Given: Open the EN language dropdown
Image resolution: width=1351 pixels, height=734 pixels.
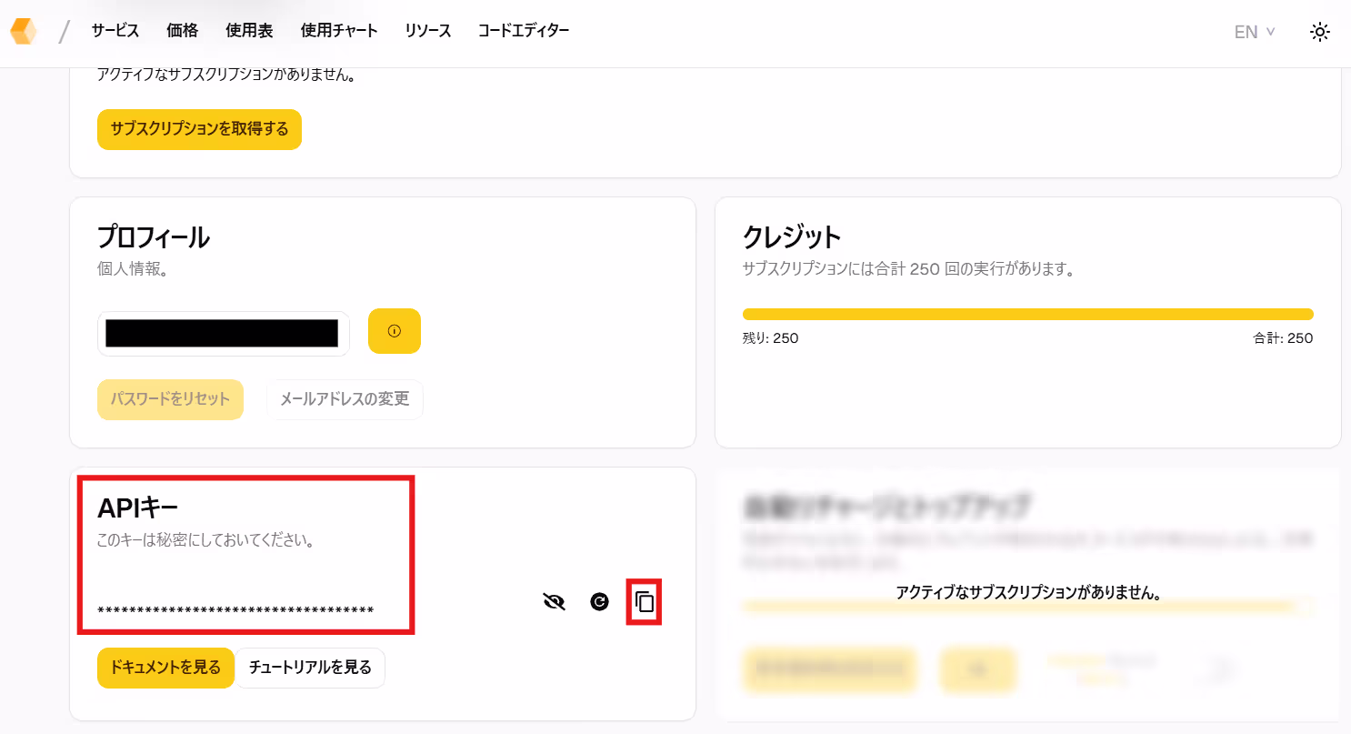Looking at the screenshot, I should pyautogui.click(x=1255, y=32).
